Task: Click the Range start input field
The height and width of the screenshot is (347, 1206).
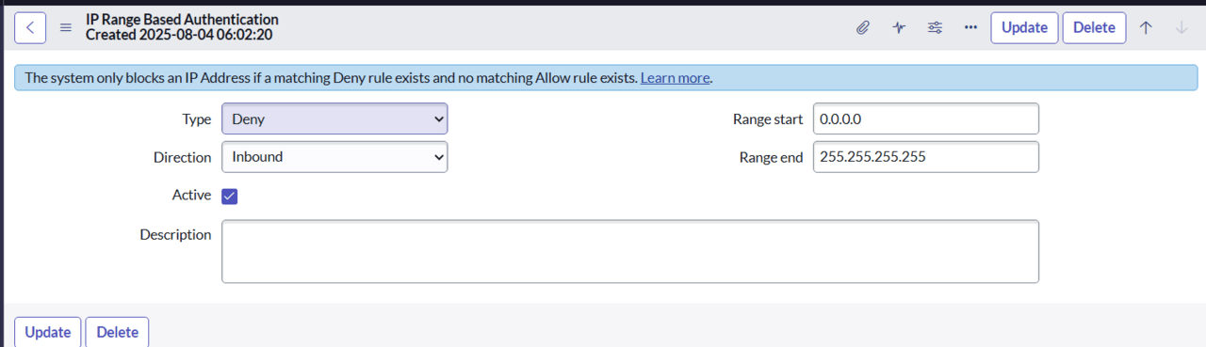Action: (x=925, y=118)
